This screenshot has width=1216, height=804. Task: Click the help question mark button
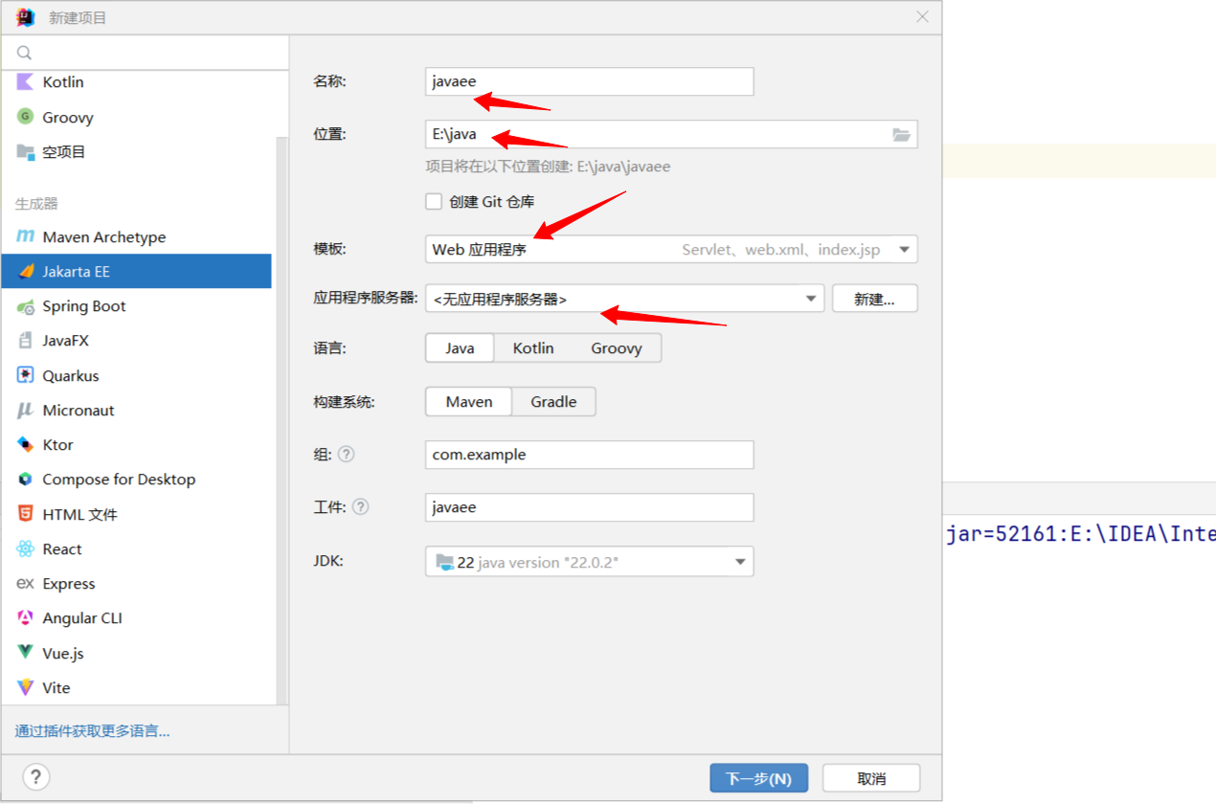(x=36, y=776)
